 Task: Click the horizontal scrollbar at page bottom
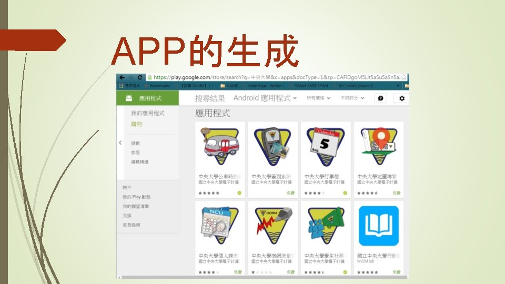(264, 277)
